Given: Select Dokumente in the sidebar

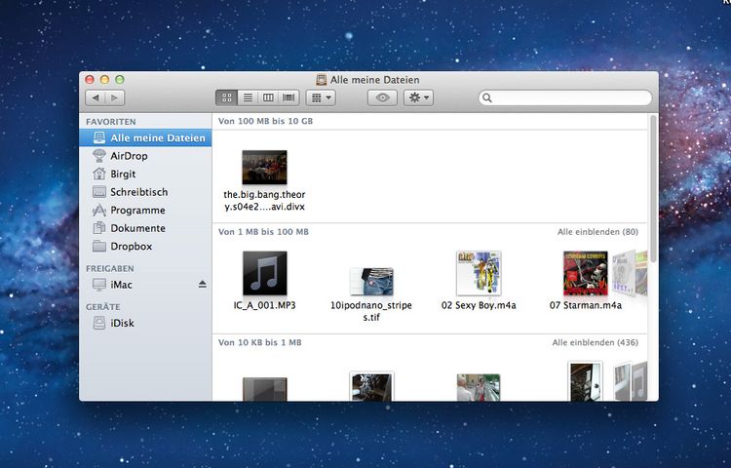Looking at the screenshot, I should pos(137,228).
